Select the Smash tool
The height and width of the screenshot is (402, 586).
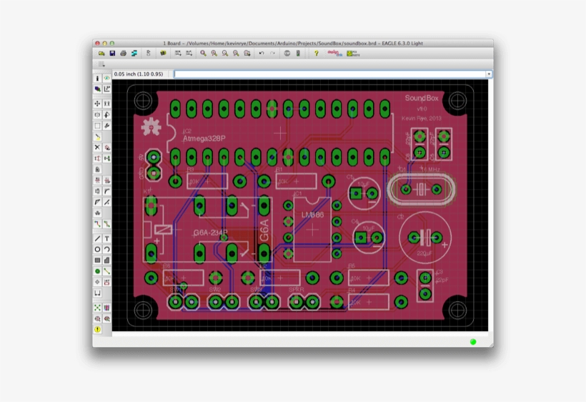coord(97,191)
